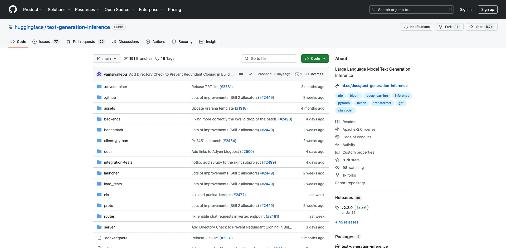Click the package icon for text-generation-inference
Viewport: 506px width, 248px height.
[x=337, y=246]
